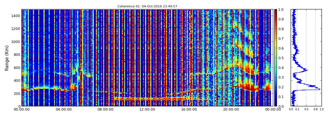Viewport: 329px width, 116px height.
Task: Click the 1200 tick on the range axis
Action: 15,29
